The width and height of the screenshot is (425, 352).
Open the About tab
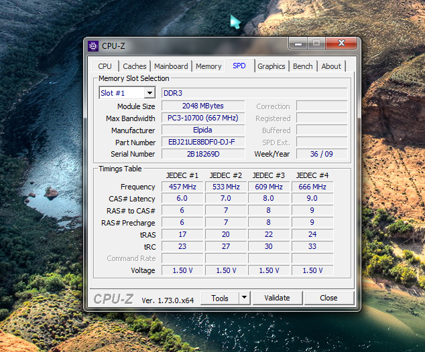click(331, 66)
